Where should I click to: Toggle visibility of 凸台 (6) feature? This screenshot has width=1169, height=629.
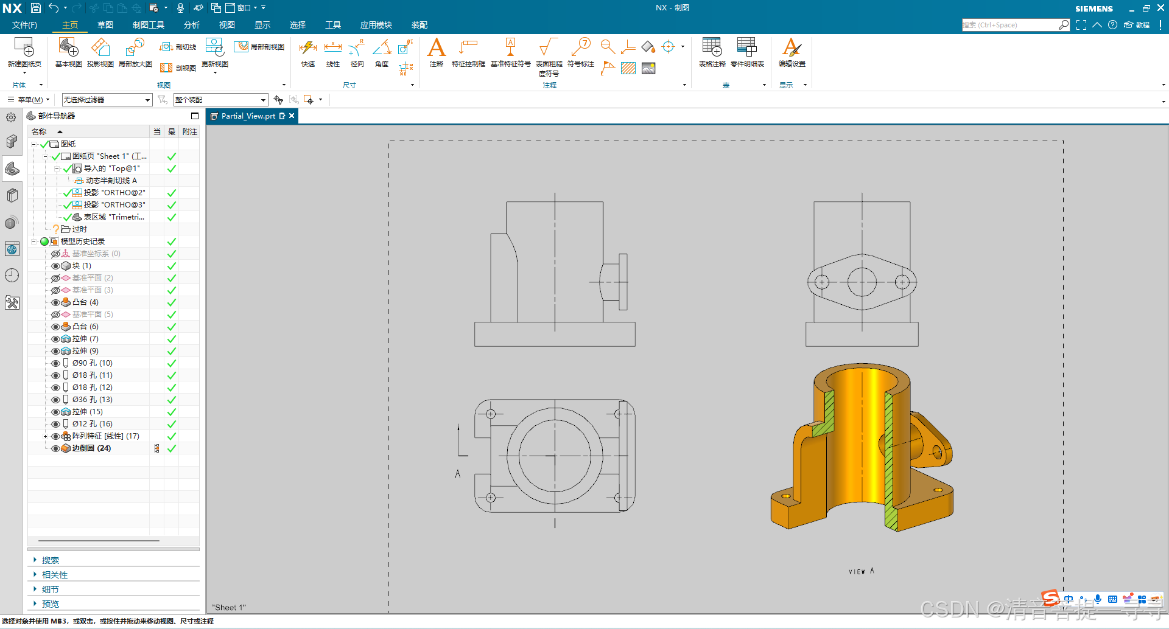tap(55, 327)
